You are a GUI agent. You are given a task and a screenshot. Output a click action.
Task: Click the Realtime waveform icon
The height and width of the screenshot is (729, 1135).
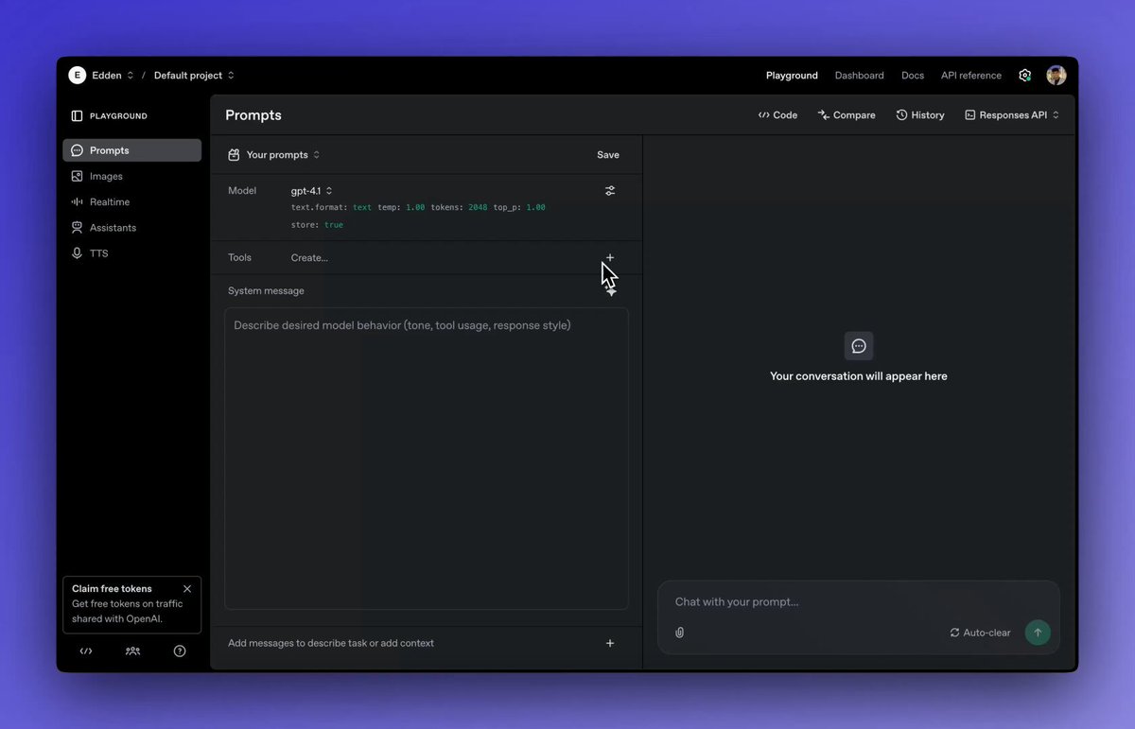point(78,201)
